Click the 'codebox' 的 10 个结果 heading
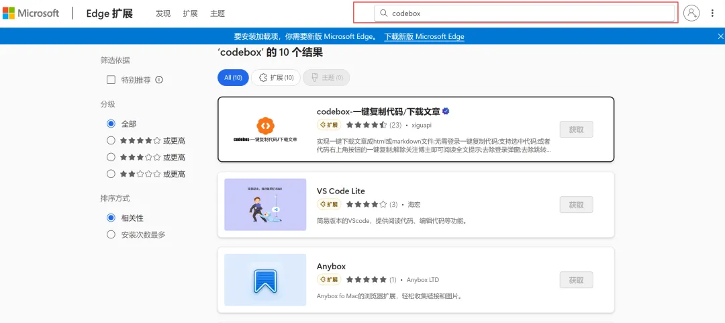This screenshot has width=725, height=323. tap(270, 52)
